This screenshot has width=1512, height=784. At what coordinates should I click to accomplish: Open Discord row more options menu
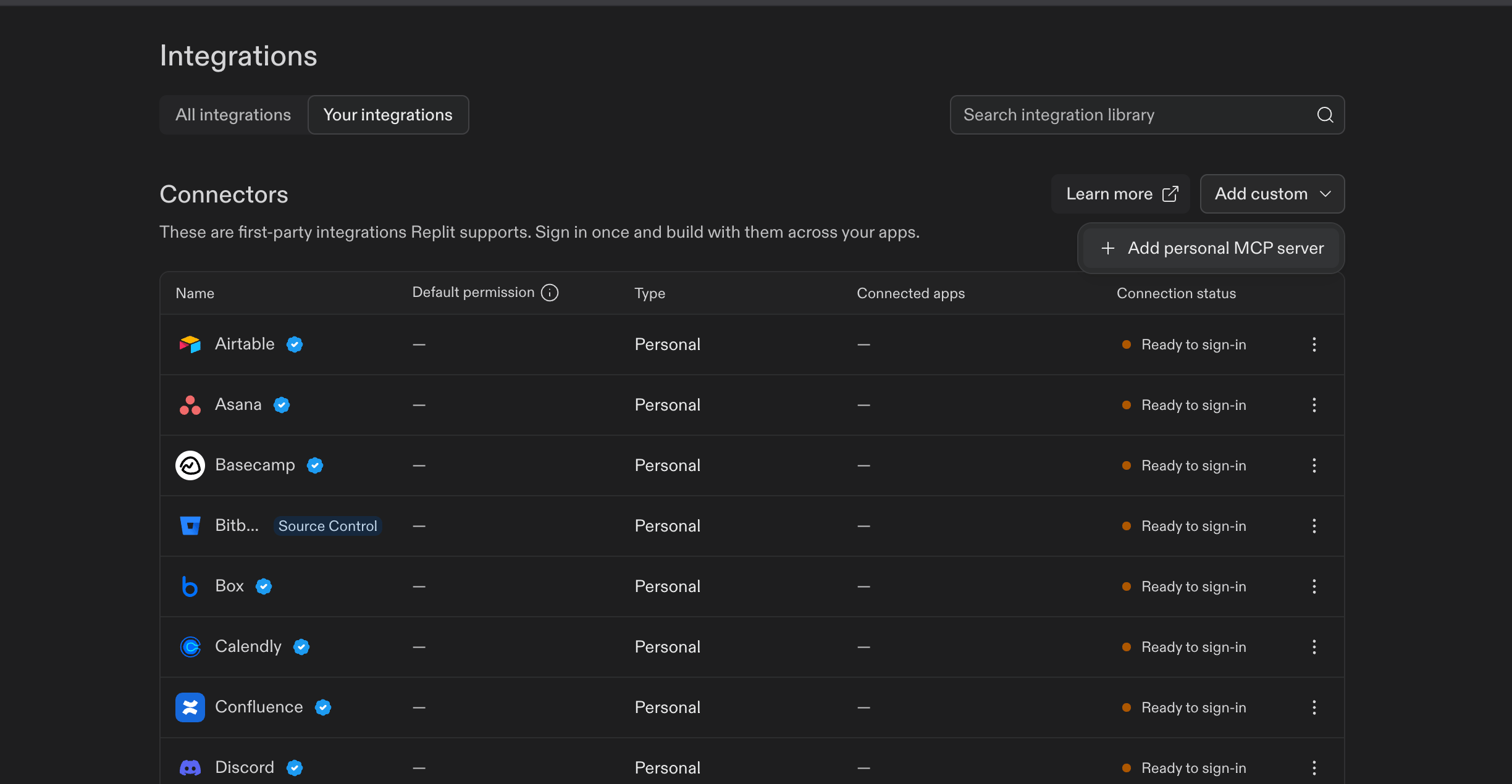click(x=1314, y=768)
